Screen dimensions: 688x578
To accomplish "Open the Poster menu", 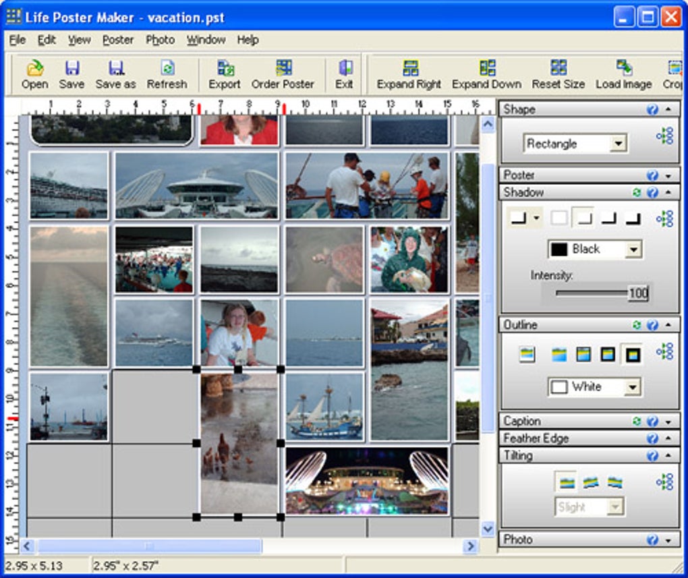I will pyautogui.click(x=118, y=40).
